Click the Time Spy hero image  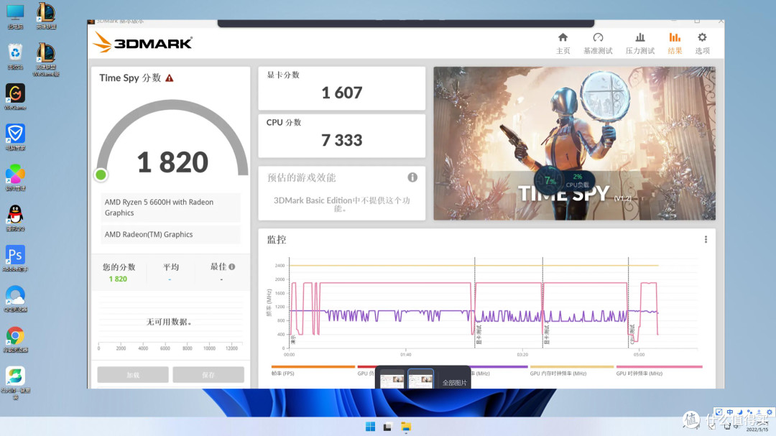(x=574, y=144)
